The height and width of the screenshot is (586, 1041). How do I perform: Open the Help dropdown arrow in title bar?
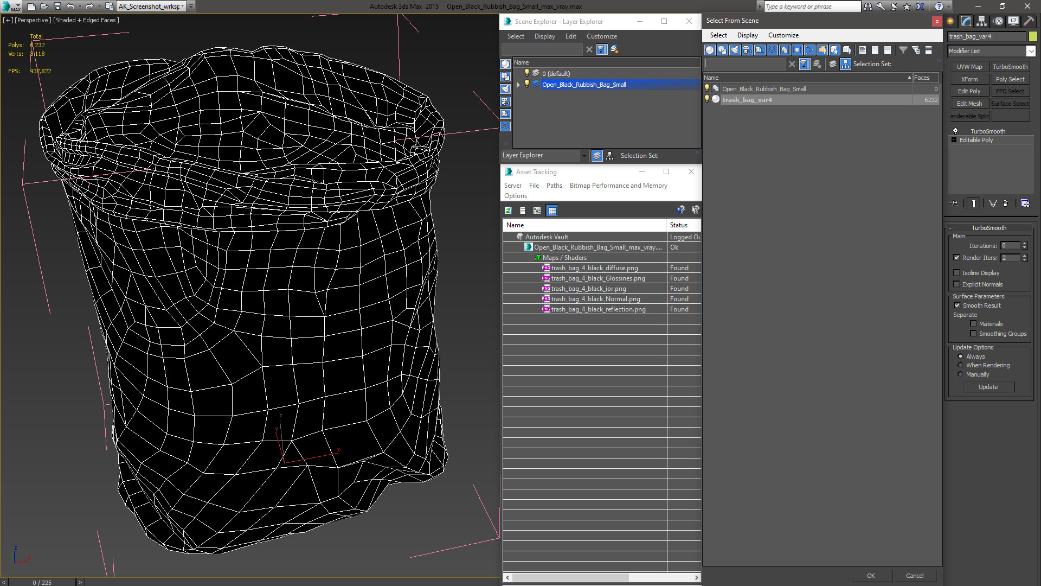(948, 7)
